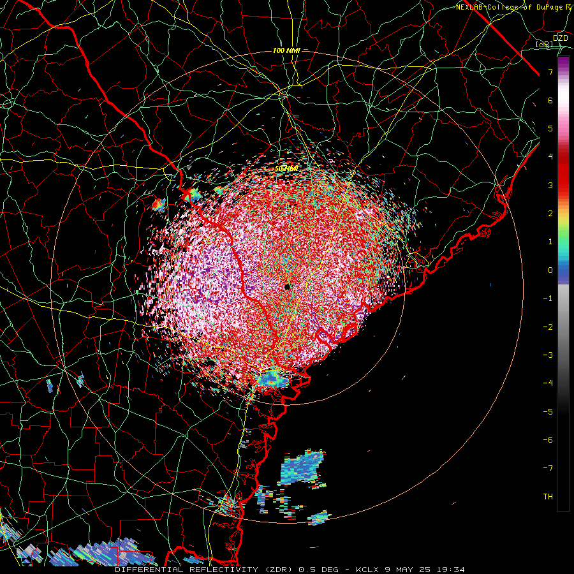Screen dimensions: 574x574
Task: Click the black radar site dot at center
Action: tap(288, 286)
